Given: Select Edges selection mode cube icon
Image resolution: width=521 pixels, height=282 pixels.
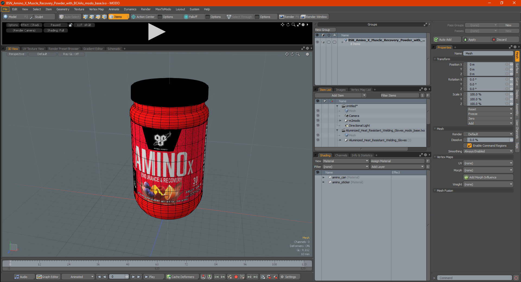Looking at the screenshot, I should coord(92,17).
